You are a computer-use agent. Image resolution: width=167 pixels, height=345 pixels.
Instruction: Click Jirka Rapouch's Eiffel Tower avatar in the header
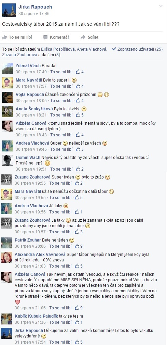pyautogui.click(x=9, y=10)
